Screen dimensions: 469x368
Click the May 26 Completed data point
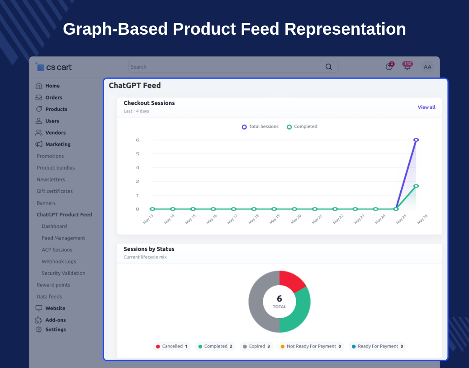(x=416, y=186)
